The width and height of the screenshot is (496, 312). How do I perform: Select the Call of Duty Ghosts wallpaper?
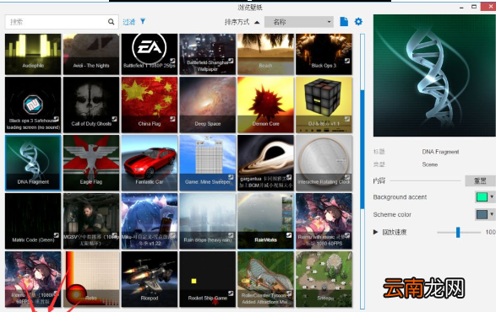[91, 105]
